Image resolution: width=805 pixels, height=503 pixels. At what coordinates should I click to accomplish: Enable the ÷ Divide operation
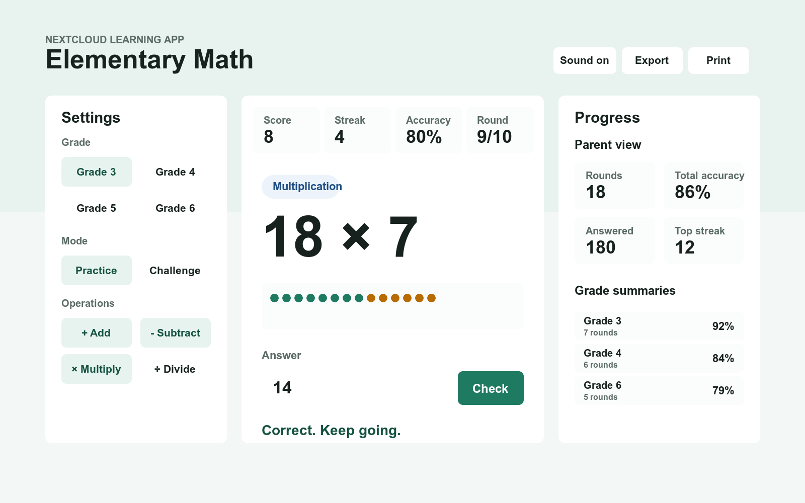175,369
